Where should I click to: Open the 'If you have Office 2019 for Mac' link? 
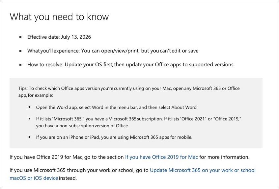(x=161, y=157)
